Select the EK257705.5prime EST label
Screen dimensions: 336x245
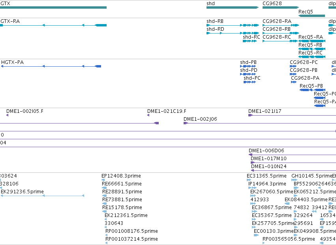(273, 223)
